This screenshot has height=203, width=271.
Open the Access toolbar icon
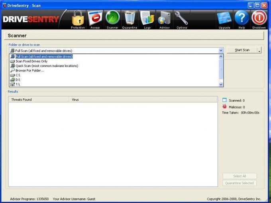coord(95,20)
